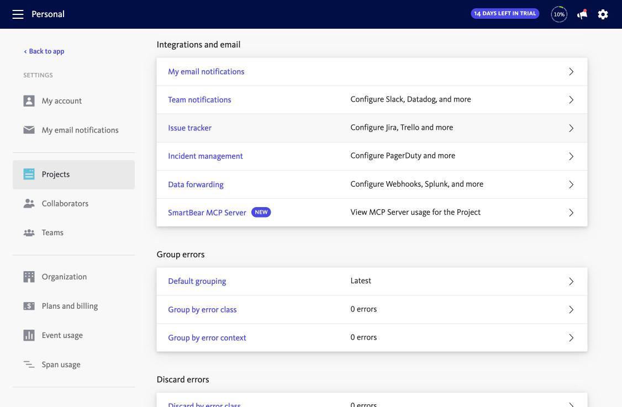This screenshot has width=622, height=407.
Task: Click 'Configure PagerDuty and more' text
Action: (x=403, y=156)
